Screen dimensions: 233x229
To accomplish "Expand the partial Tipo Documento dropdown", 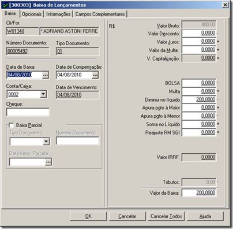I will coord(46,142).
